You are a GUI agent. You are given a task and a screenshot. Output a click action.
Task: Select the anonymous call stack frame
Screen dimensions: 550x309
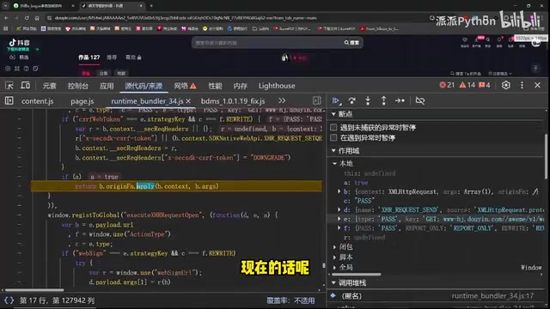[x=351, y=296]
